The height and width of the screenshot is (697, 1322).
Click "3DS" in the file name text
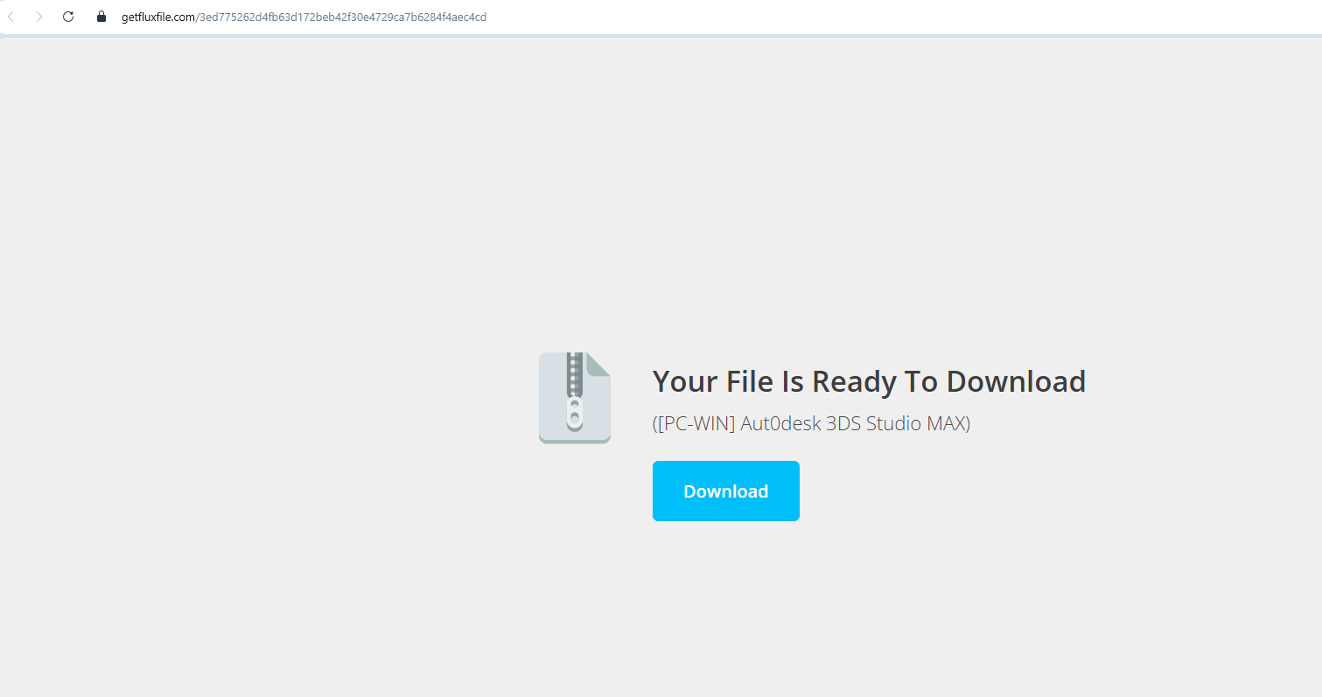pos(844,423)
